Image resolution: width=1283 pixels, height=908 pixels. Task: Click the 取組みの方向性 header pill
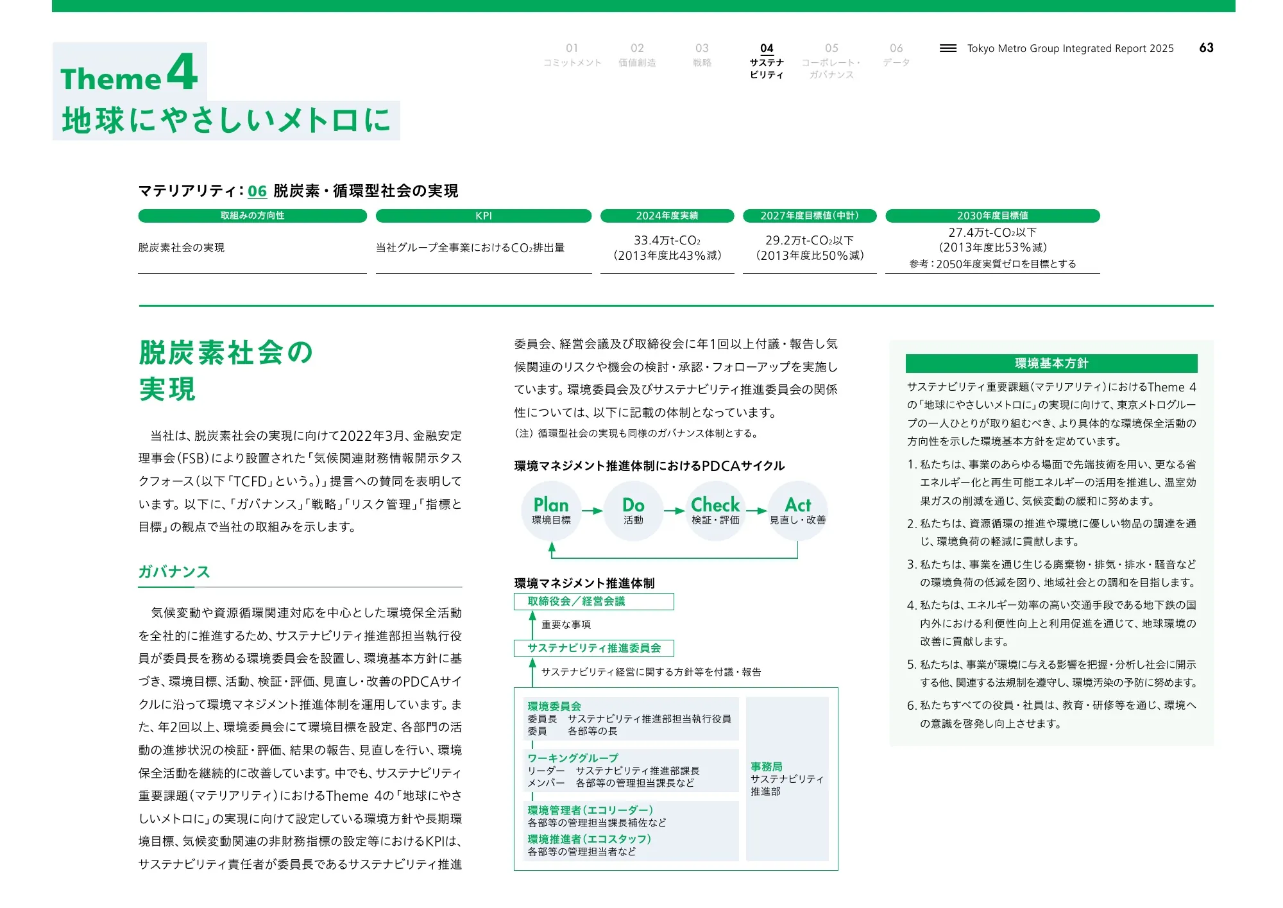pyautogui.click(x=253, y=216)
